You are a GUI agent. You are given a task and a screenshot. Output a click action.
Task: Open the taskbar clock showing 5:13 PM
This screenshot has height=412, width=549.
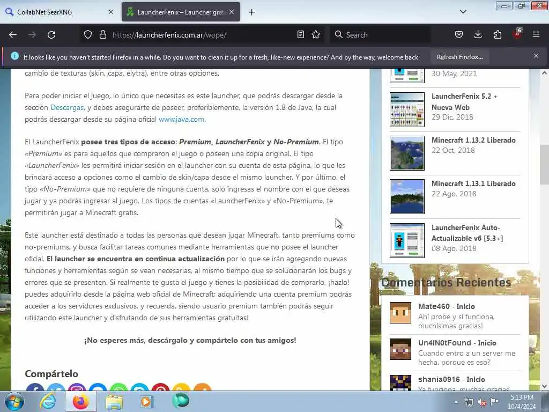pos(522,401)
